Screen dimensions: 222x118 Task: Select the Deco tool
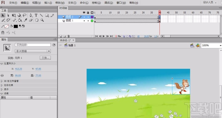pyautogui.click(x=8, y=20)
